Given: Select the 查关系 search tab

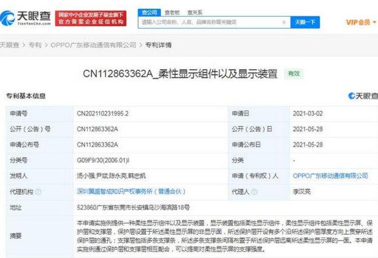Looking at the screenshot, I should click(195, 12).
